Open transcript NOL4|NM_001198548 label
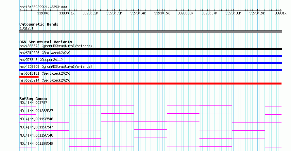The width and height of the screenshot is (291, 151). click(36, 135)
